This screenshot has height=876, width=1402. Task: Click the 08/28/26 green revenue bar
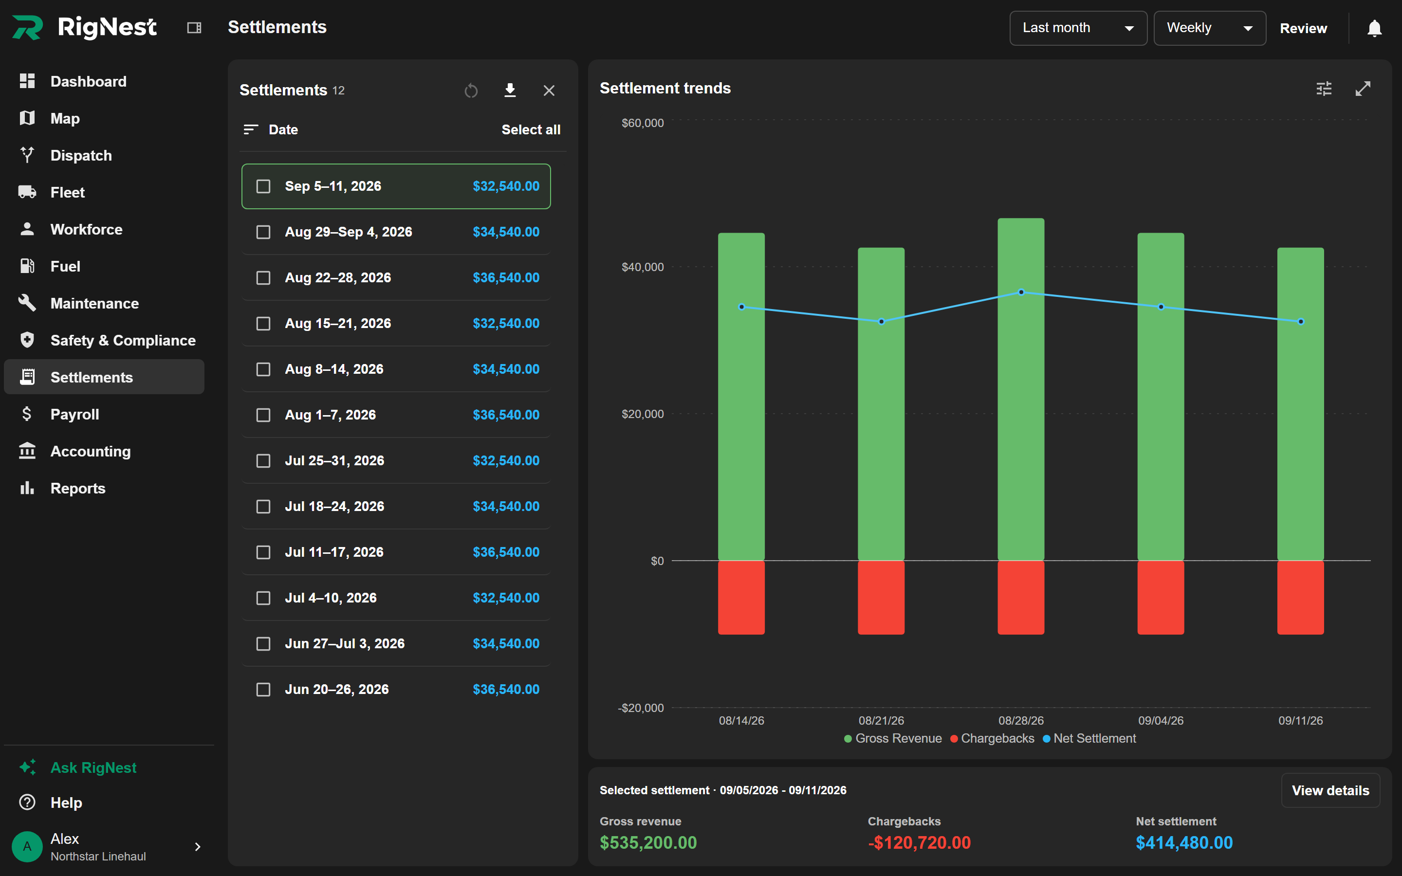click(1021, 389)
